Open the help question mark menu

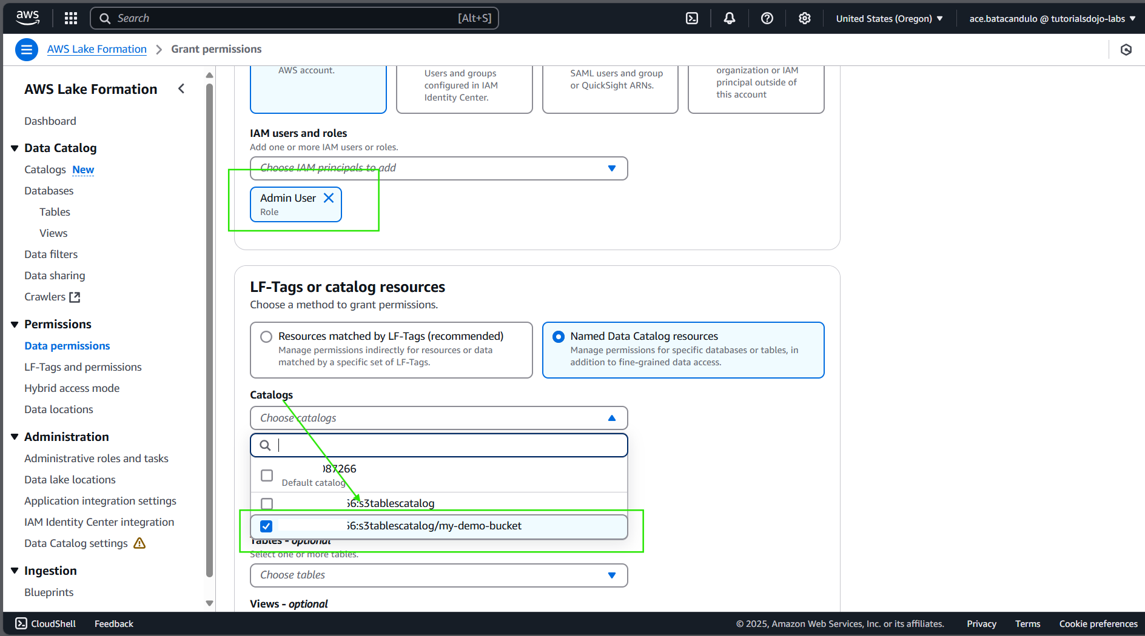pos(767,18)
